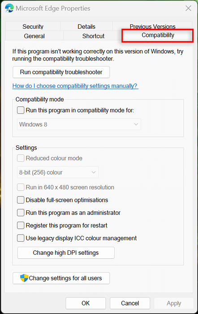Click the Microsoft Edge icon in title bar
The height and width of the screenshot is (314, 198).
[9, 8]
